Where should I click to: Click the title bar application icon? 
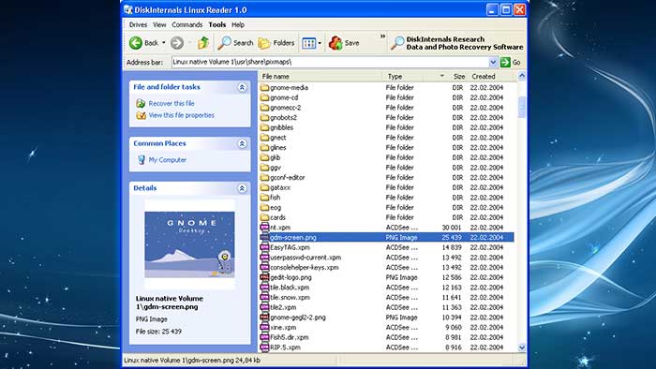[x=128, y=9]
